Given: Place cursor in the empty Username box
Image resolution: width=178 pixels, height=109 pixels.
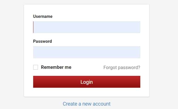Looking at the screenshot, I should tap(87, 27).
